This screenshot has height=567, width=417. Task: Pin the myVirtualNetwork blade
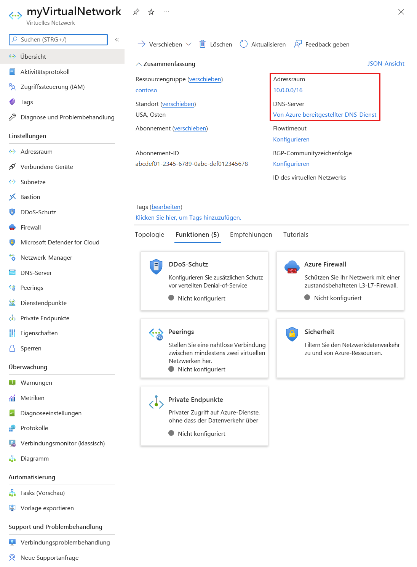point(136,12)
